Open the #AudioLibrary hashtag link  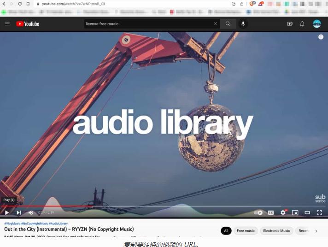59,223
